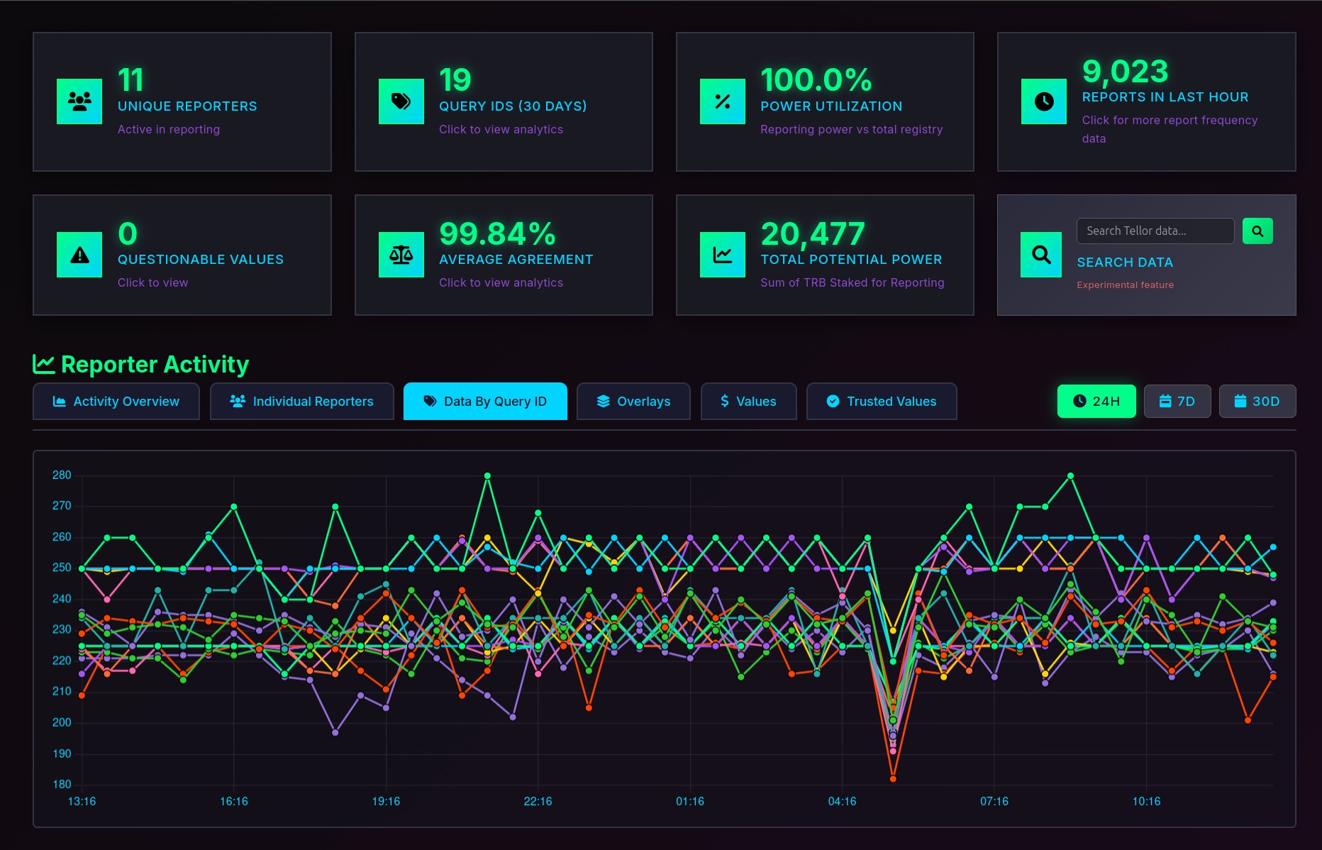Click the Questionable Values warning triangle icon
Image resolution: width=1322 pixels, height=850 pixels.
79,255
